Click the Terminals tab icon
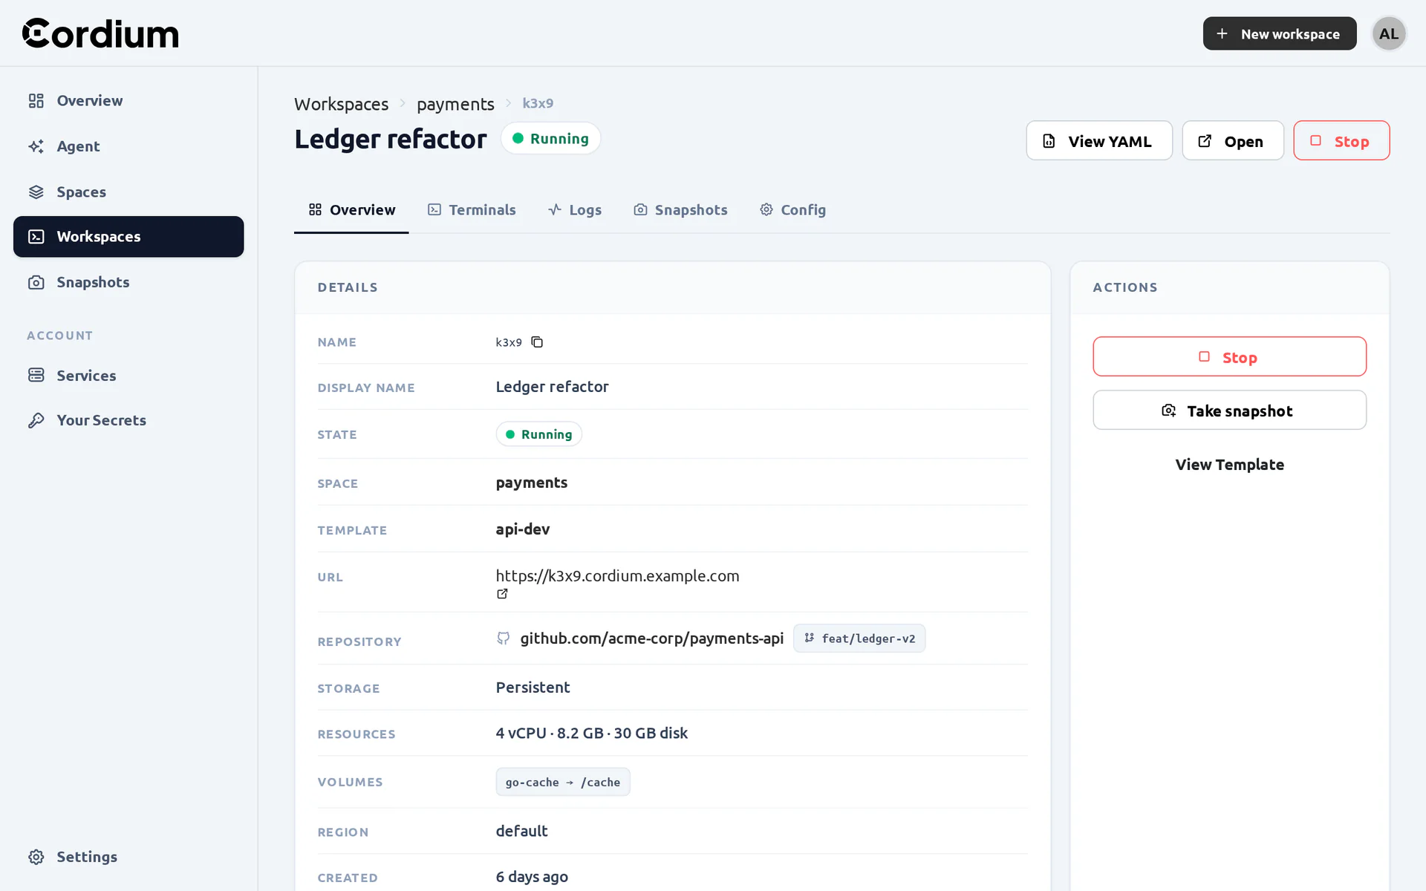The width and height of the screenshot is (1426, 891). coord(434,210)
